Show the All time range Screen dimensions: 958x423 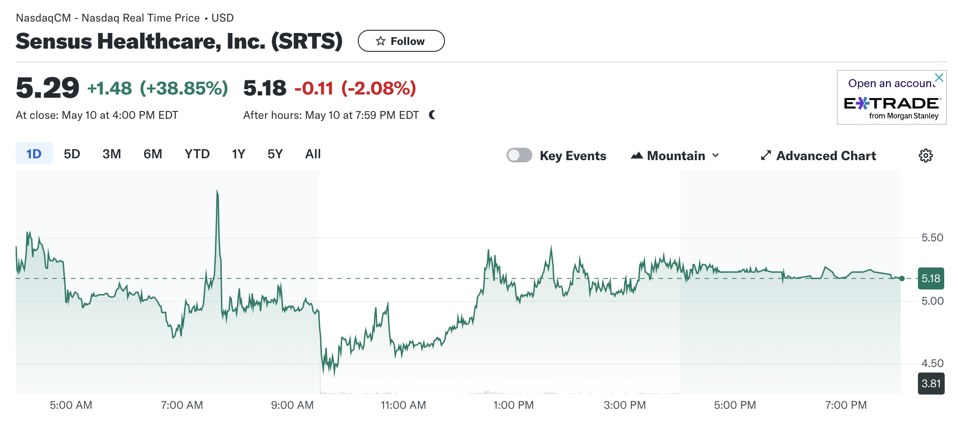click(313, 154)
